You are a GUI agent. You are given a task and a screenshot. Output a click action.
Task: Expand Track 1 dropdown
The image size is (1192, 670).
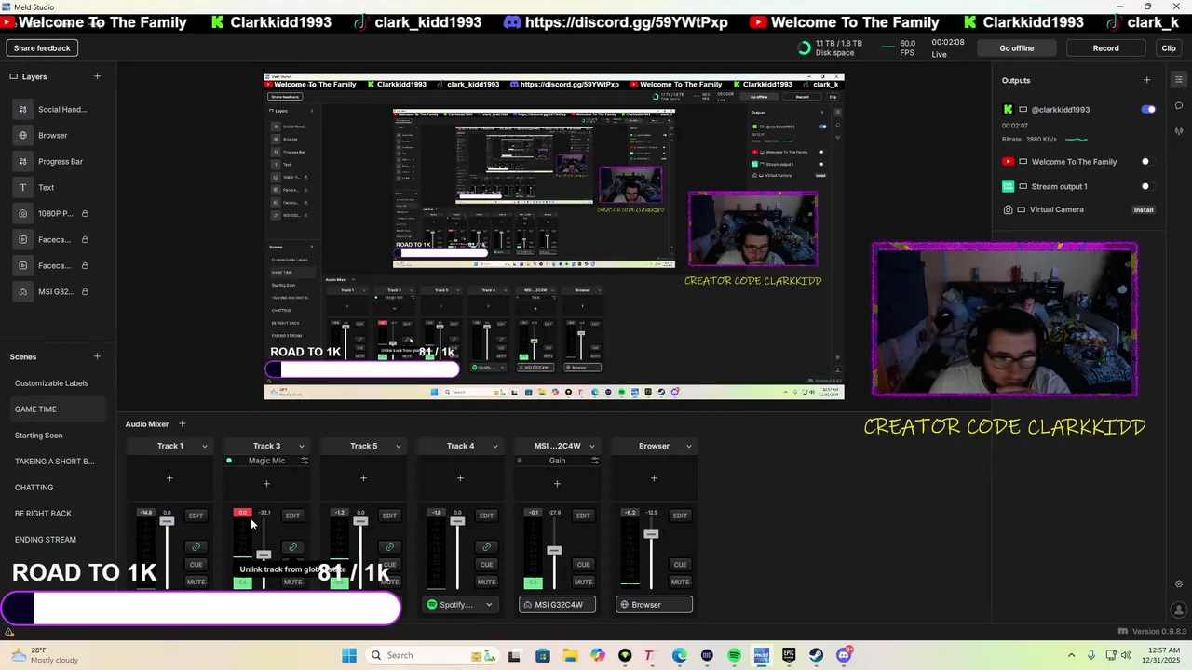[x=204, y=447]
